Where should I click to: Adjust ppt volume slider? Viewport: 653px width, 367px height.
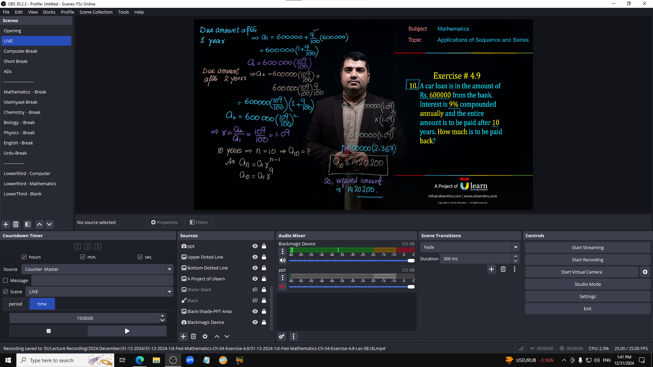coord(352,287)
